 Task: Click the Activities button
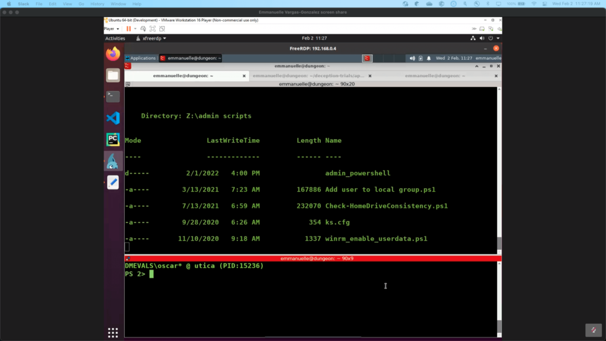click(115, 38)
